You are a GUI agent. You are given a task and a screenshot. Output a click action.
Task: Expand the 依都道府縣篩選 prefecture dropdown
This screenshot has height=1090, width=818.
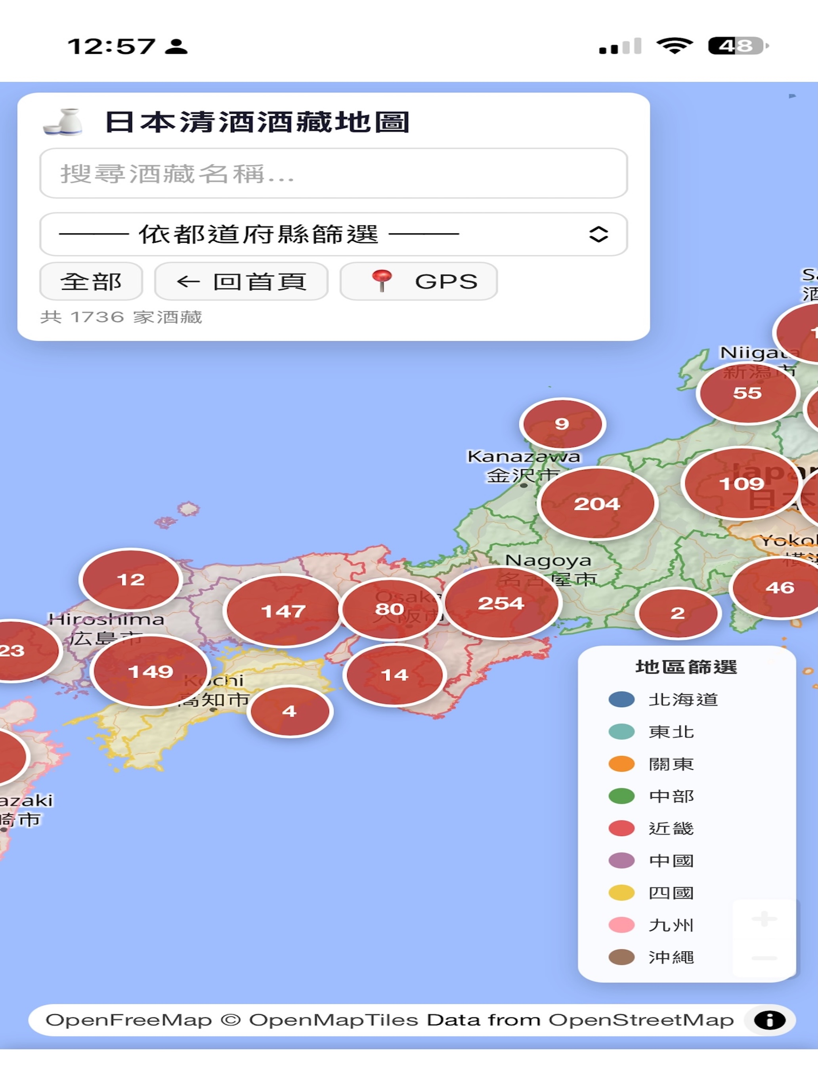pos(333,234)
